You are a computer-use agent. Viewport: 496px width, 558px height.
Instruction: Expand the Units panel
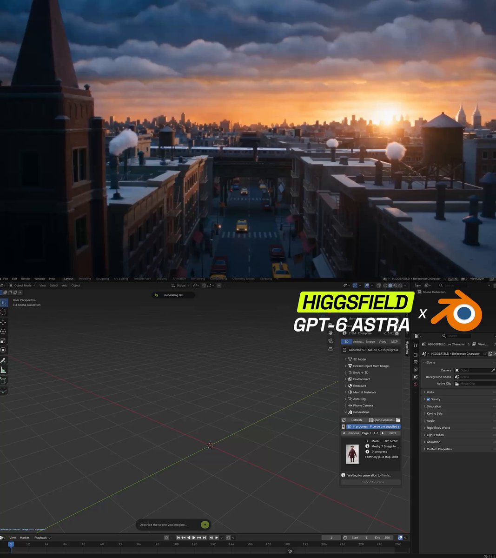(x=458, y=392)
